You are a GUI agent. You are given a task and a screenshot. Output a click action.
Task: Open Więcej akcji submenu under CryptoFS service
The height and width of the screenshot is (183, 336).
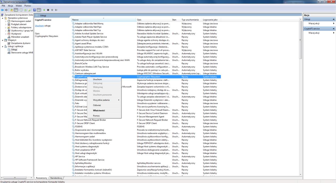pyautogui.click(x=319, y=33)
